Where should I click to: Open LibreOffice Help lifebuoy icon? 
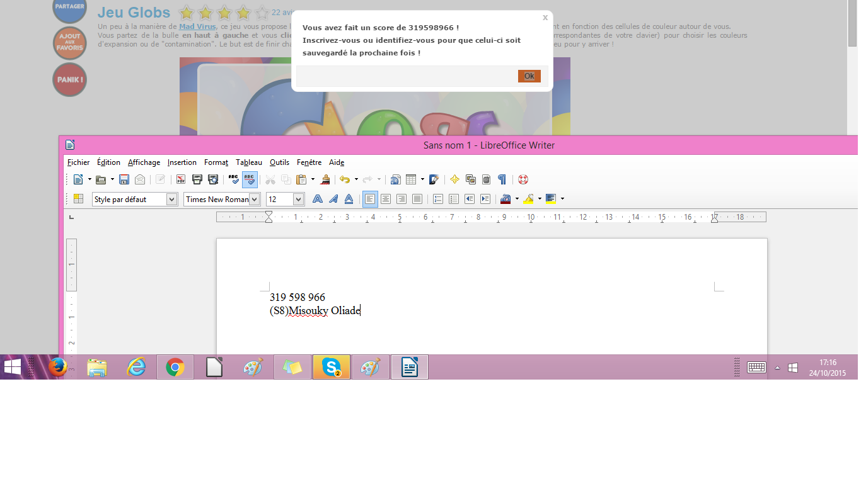click(523, 179)
